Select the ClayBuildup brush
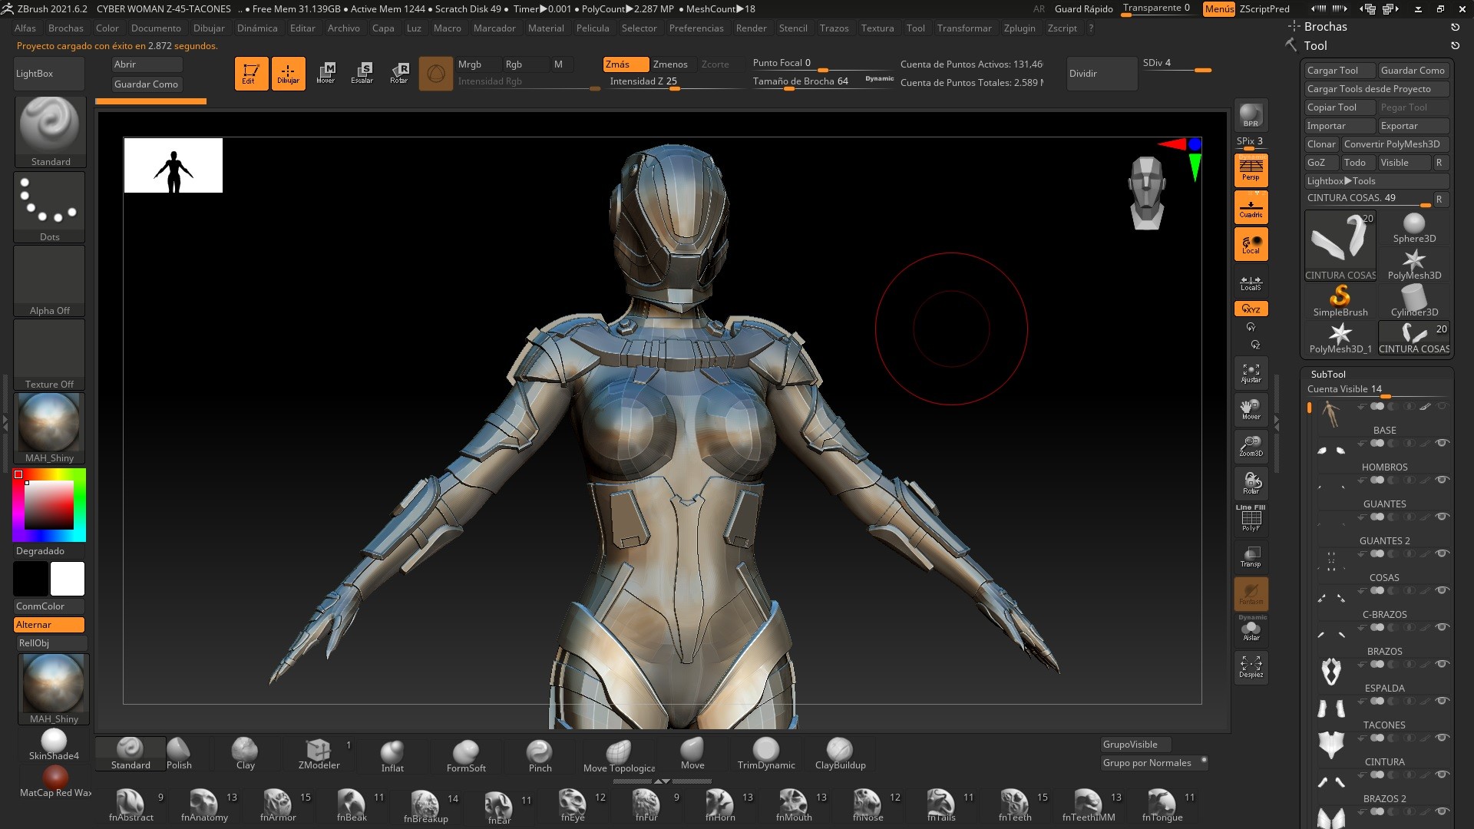This screenshot has width=1474, height=829. point(840,753)
